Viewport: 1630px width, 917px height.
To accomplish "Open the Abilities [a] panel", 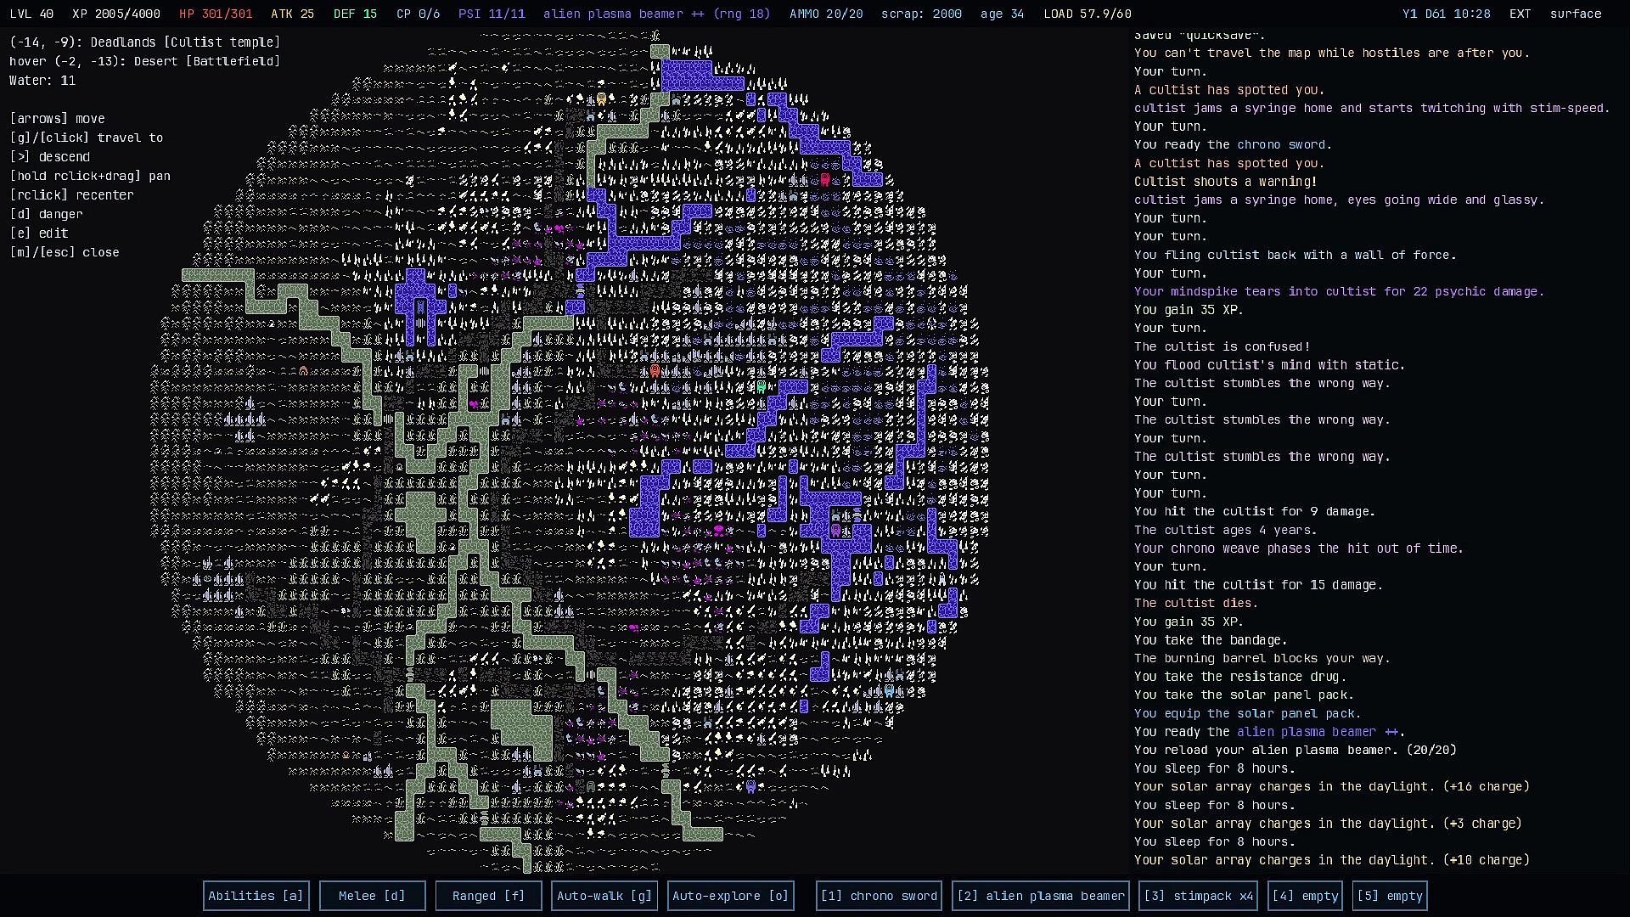I will tap(256, 896).
